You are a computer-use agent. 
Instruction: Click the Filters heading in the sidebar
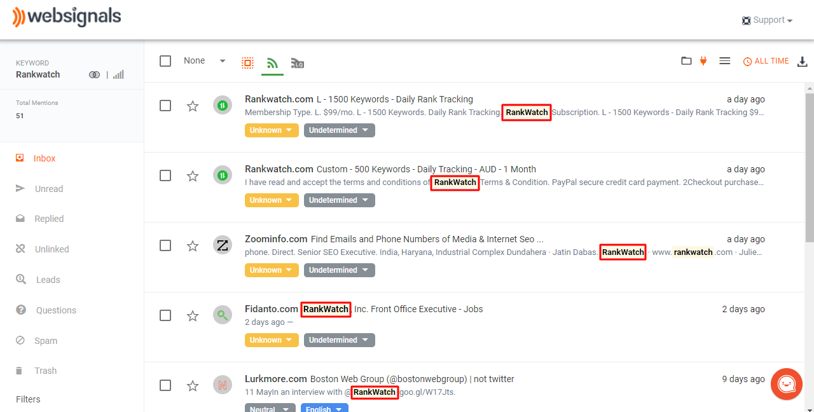pyautogui.click(x=28, y=399)
